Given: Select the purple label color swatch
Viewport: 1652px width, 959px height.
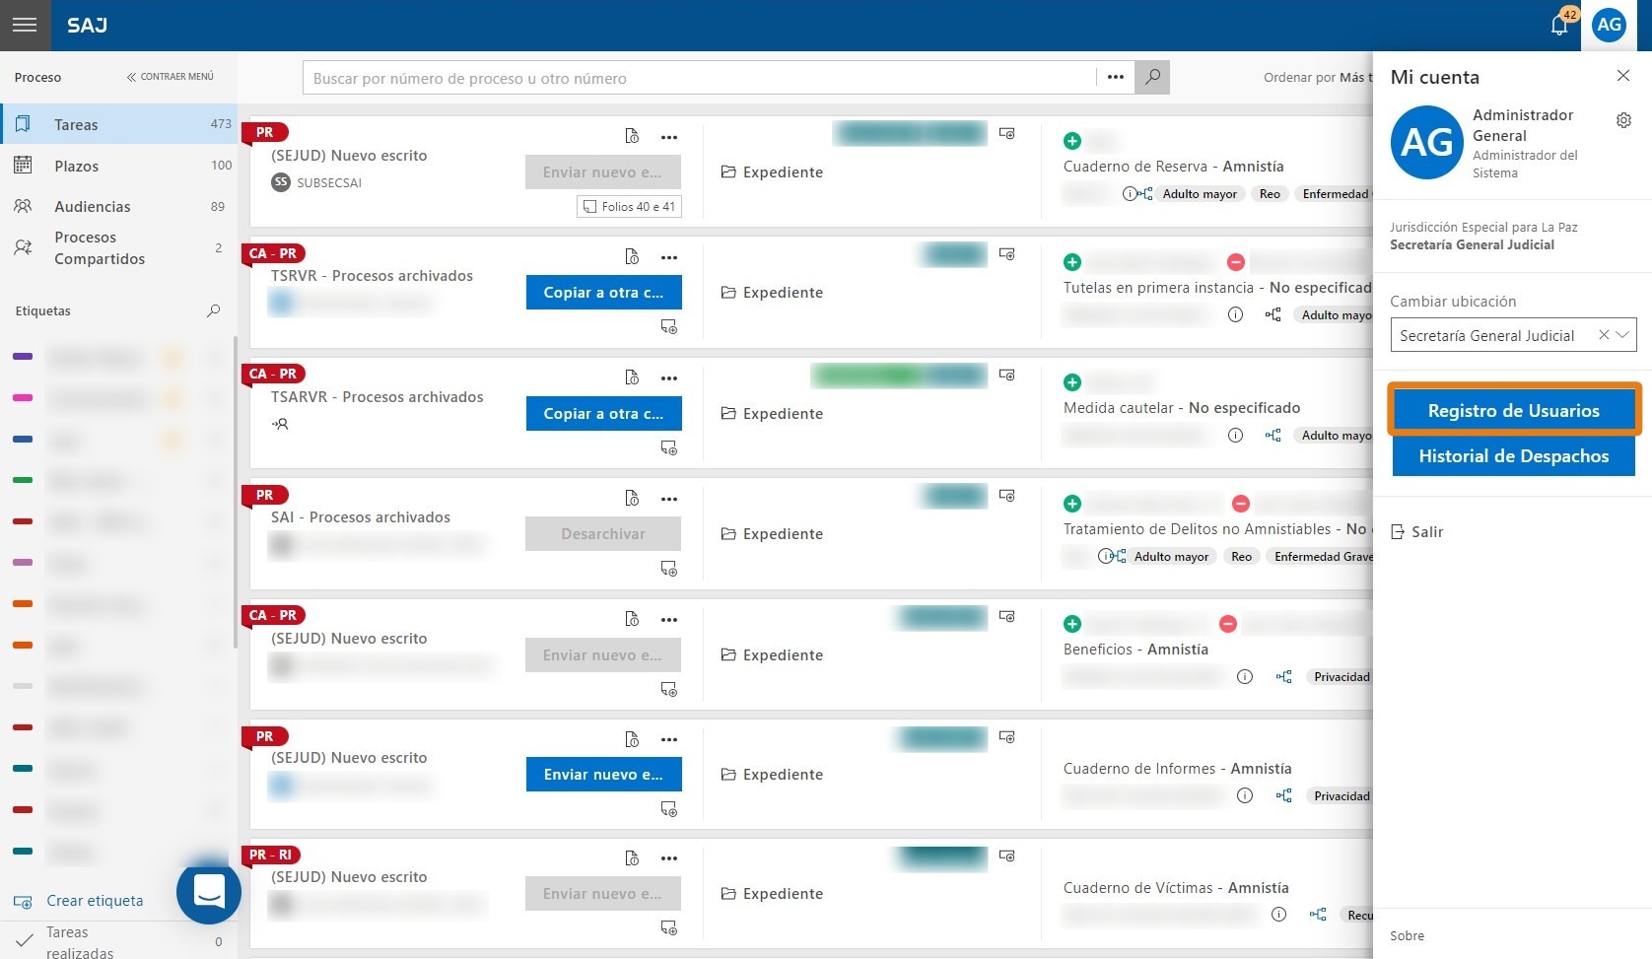Looking at the screenshot, I should [23, 357].
